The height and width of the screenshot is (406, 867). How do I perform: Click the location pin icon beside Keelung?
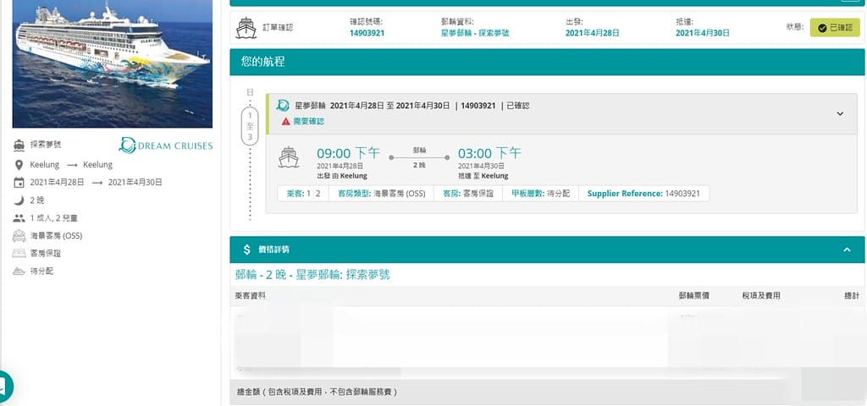tap(19, 165)
